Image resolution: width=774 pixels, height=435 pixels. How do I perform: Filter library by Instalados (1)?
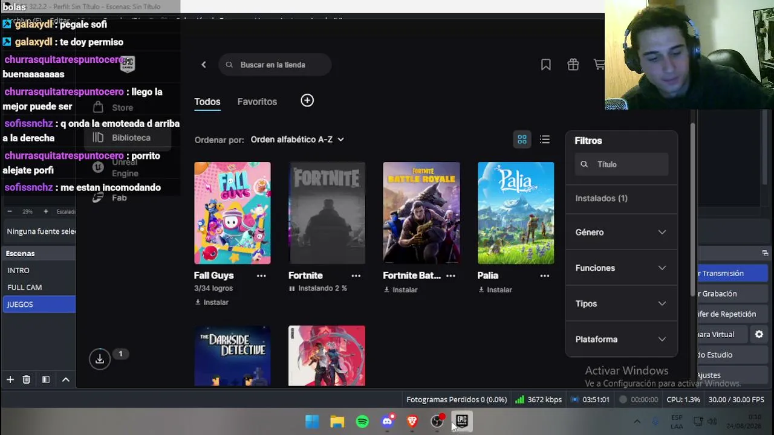click(x=622, y=198)
